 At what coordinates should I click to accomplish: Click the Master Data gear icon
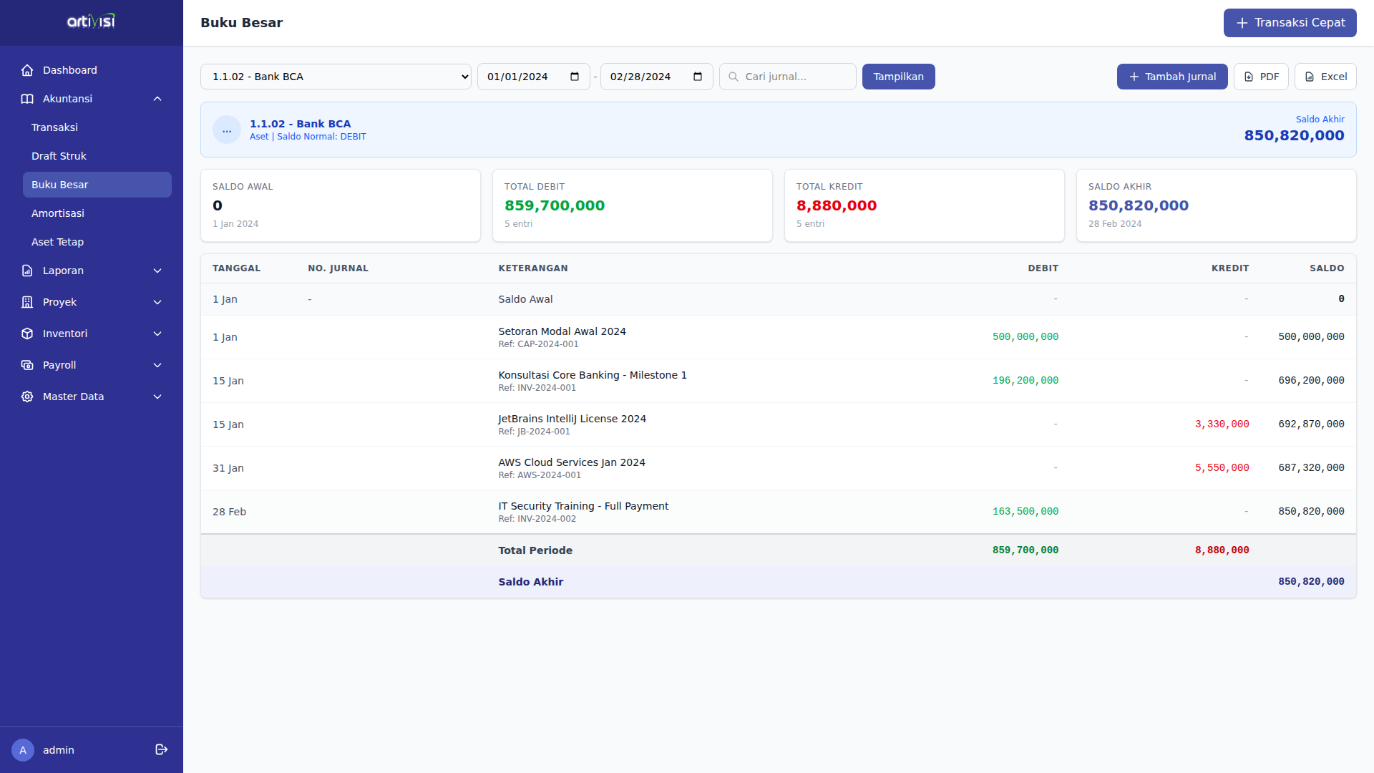[x=27, y=397]
